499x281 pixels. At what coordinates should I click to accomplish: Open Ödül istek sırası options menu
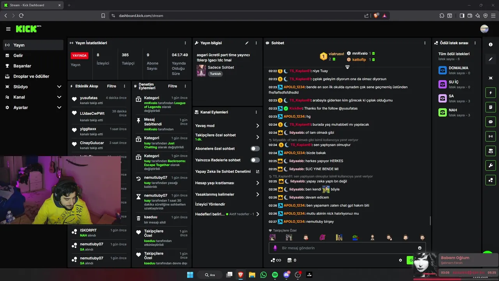tap(475, 43)
